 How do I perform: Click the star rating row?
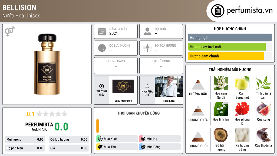[52, 114]
